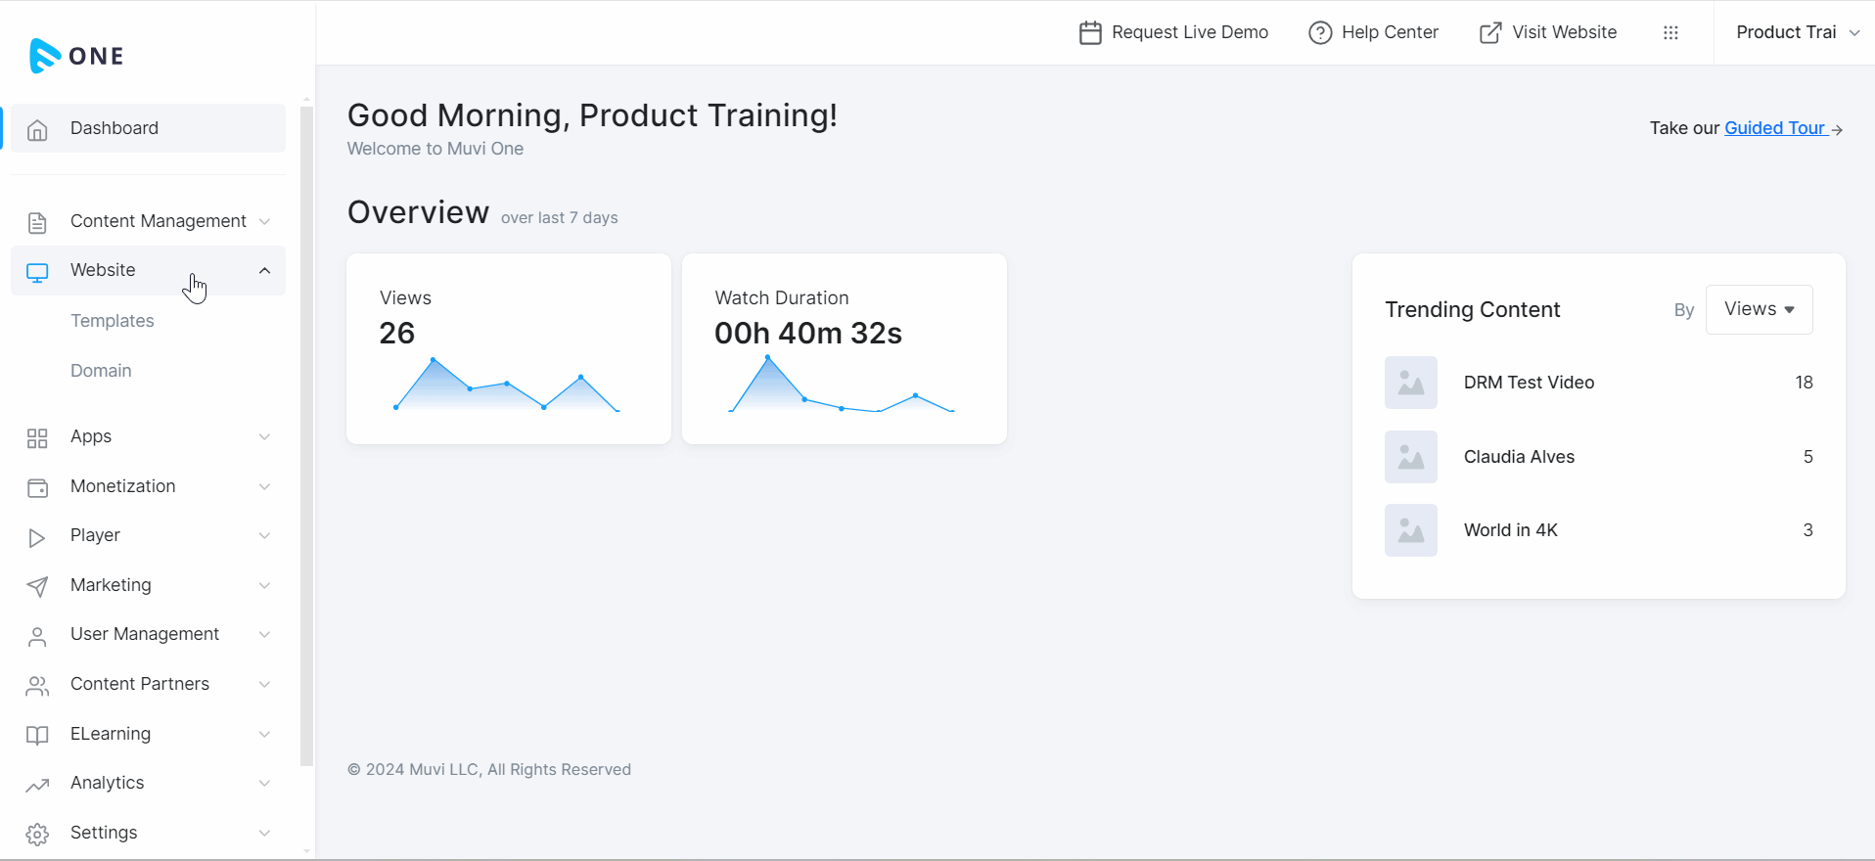
Task: Follow the Guided Tour hyperlink
Action: tap(1774, 128)
